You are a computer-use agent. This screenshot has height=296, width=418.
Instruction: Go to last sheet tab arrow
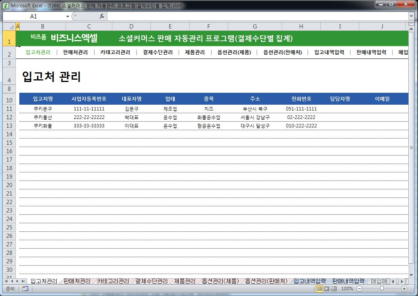click(x=23, y=281)
